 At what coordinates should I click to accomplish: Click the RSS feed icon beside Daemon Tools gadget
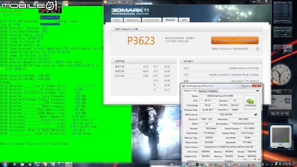[x=290, y=91]
